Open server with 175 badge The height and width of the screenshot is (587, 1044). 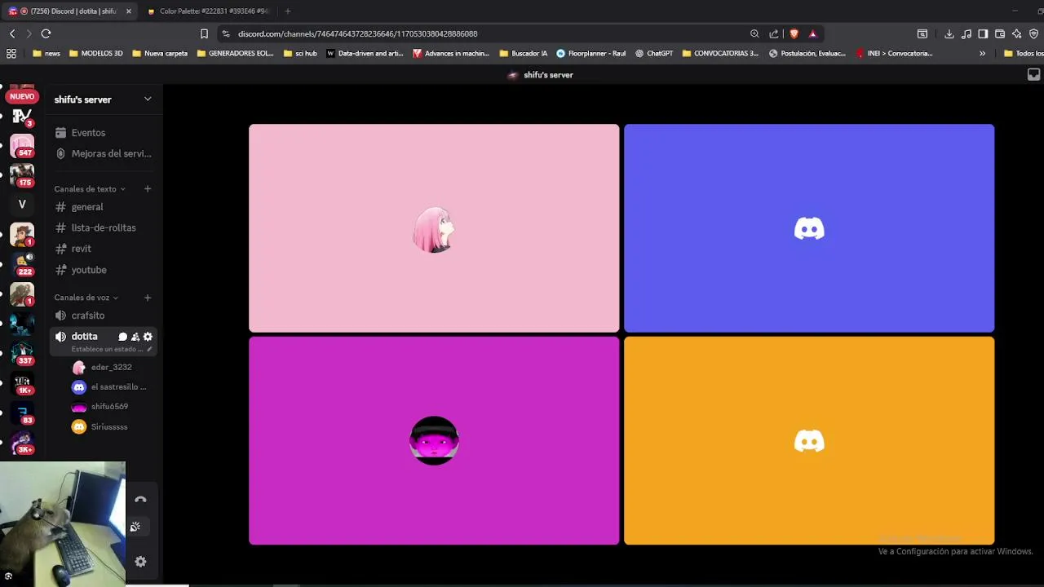tap(22, 175)
